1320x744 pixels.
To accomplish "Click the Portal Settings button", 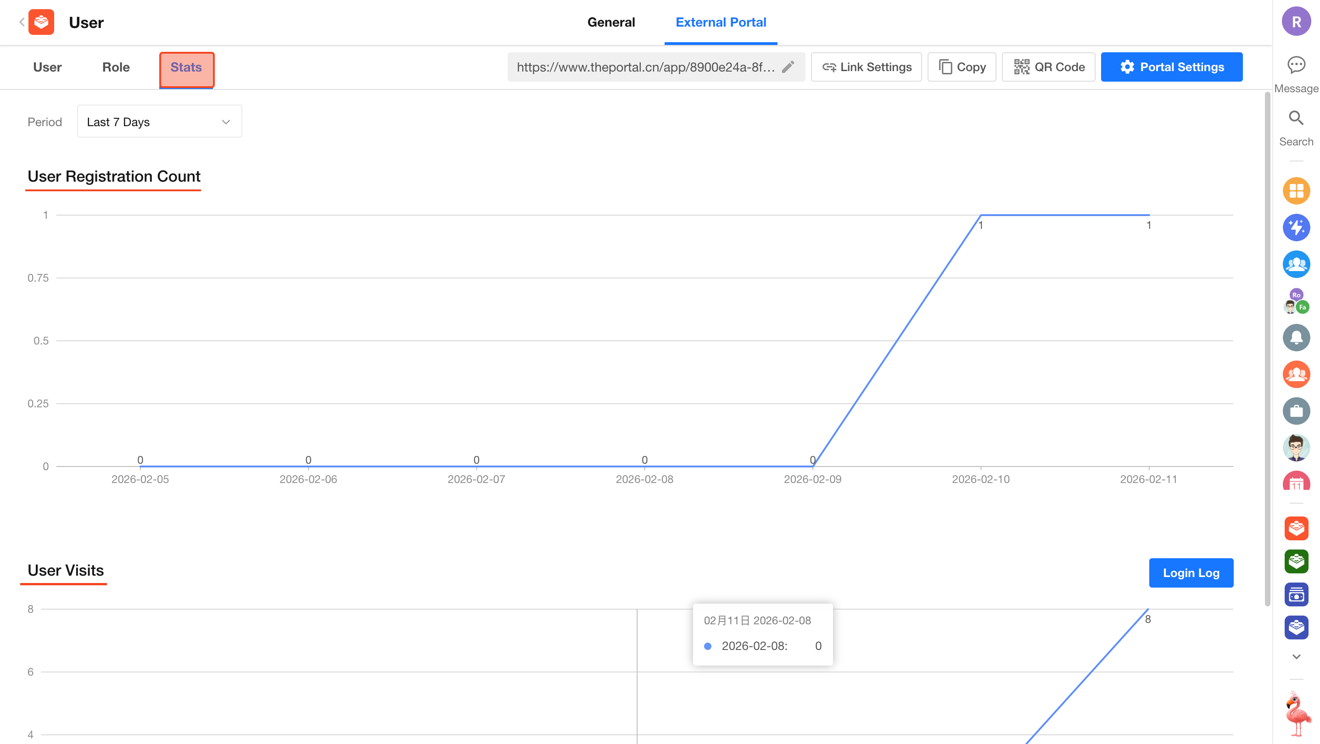I will point(1171,67).
